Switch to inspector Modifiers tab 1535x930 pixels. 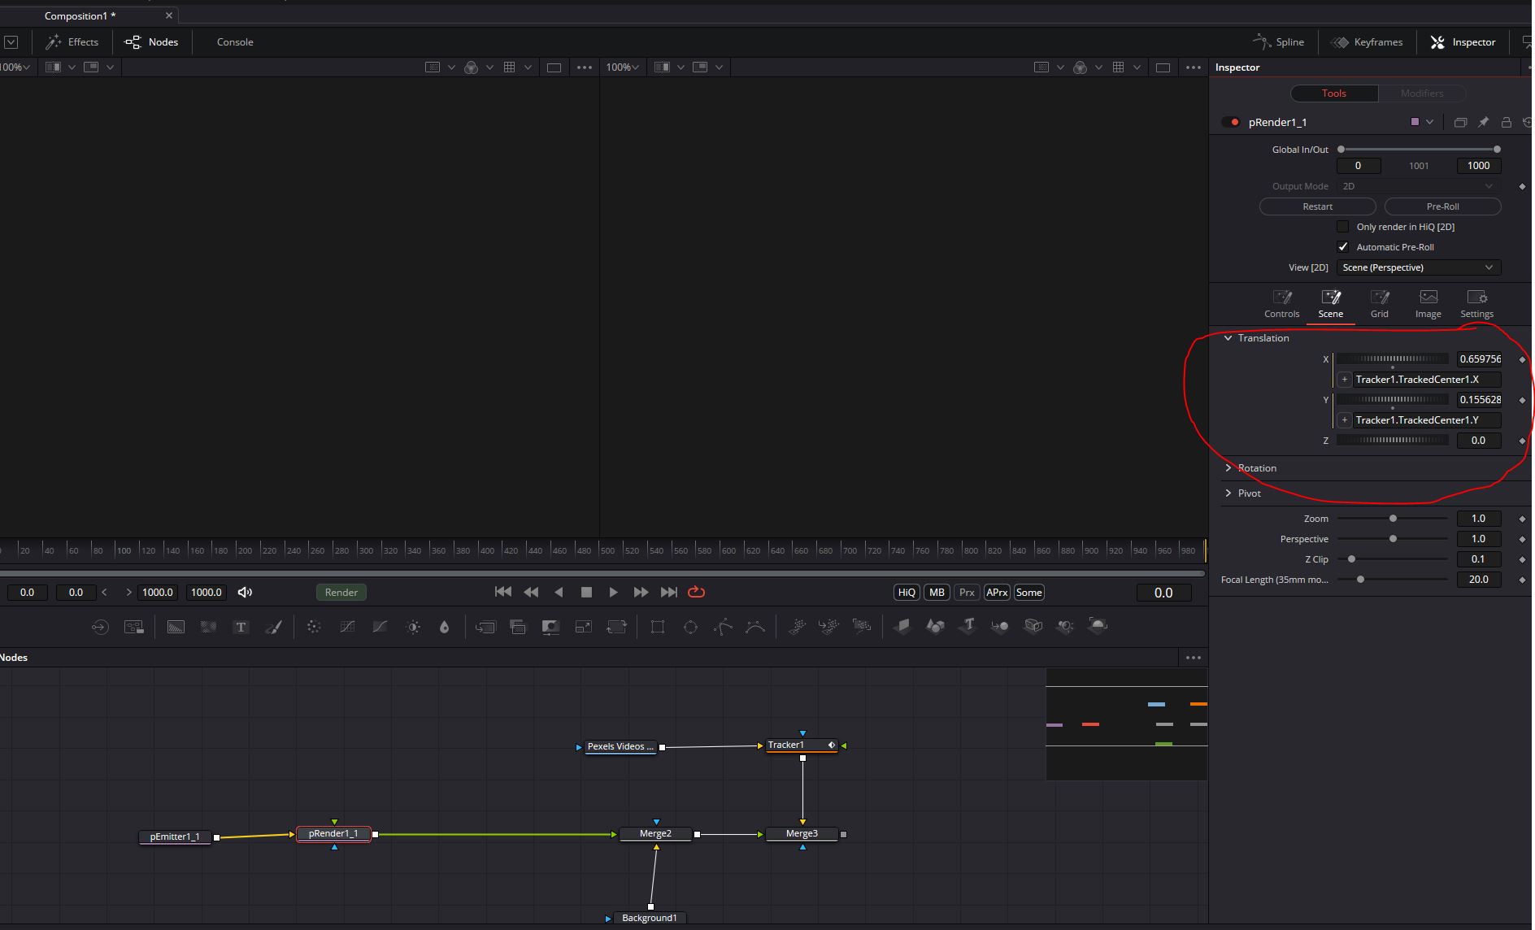click(1422, 93)
